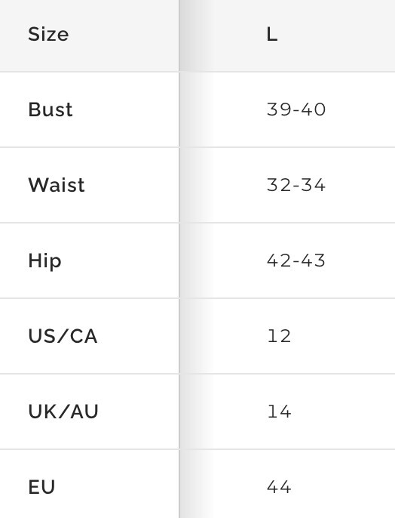
Task: Select the hip measurement 42-43
Action: click(296, 261)
